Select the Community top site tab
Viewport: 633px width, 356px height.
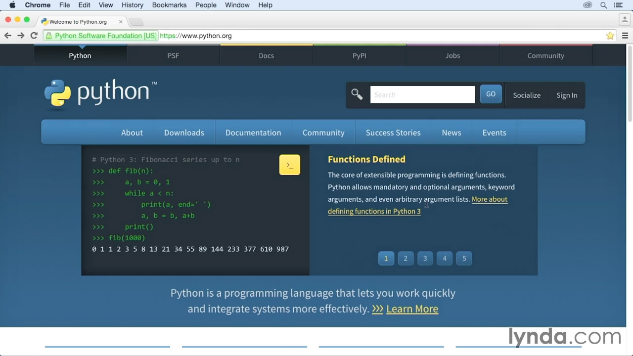pos(545,55)
